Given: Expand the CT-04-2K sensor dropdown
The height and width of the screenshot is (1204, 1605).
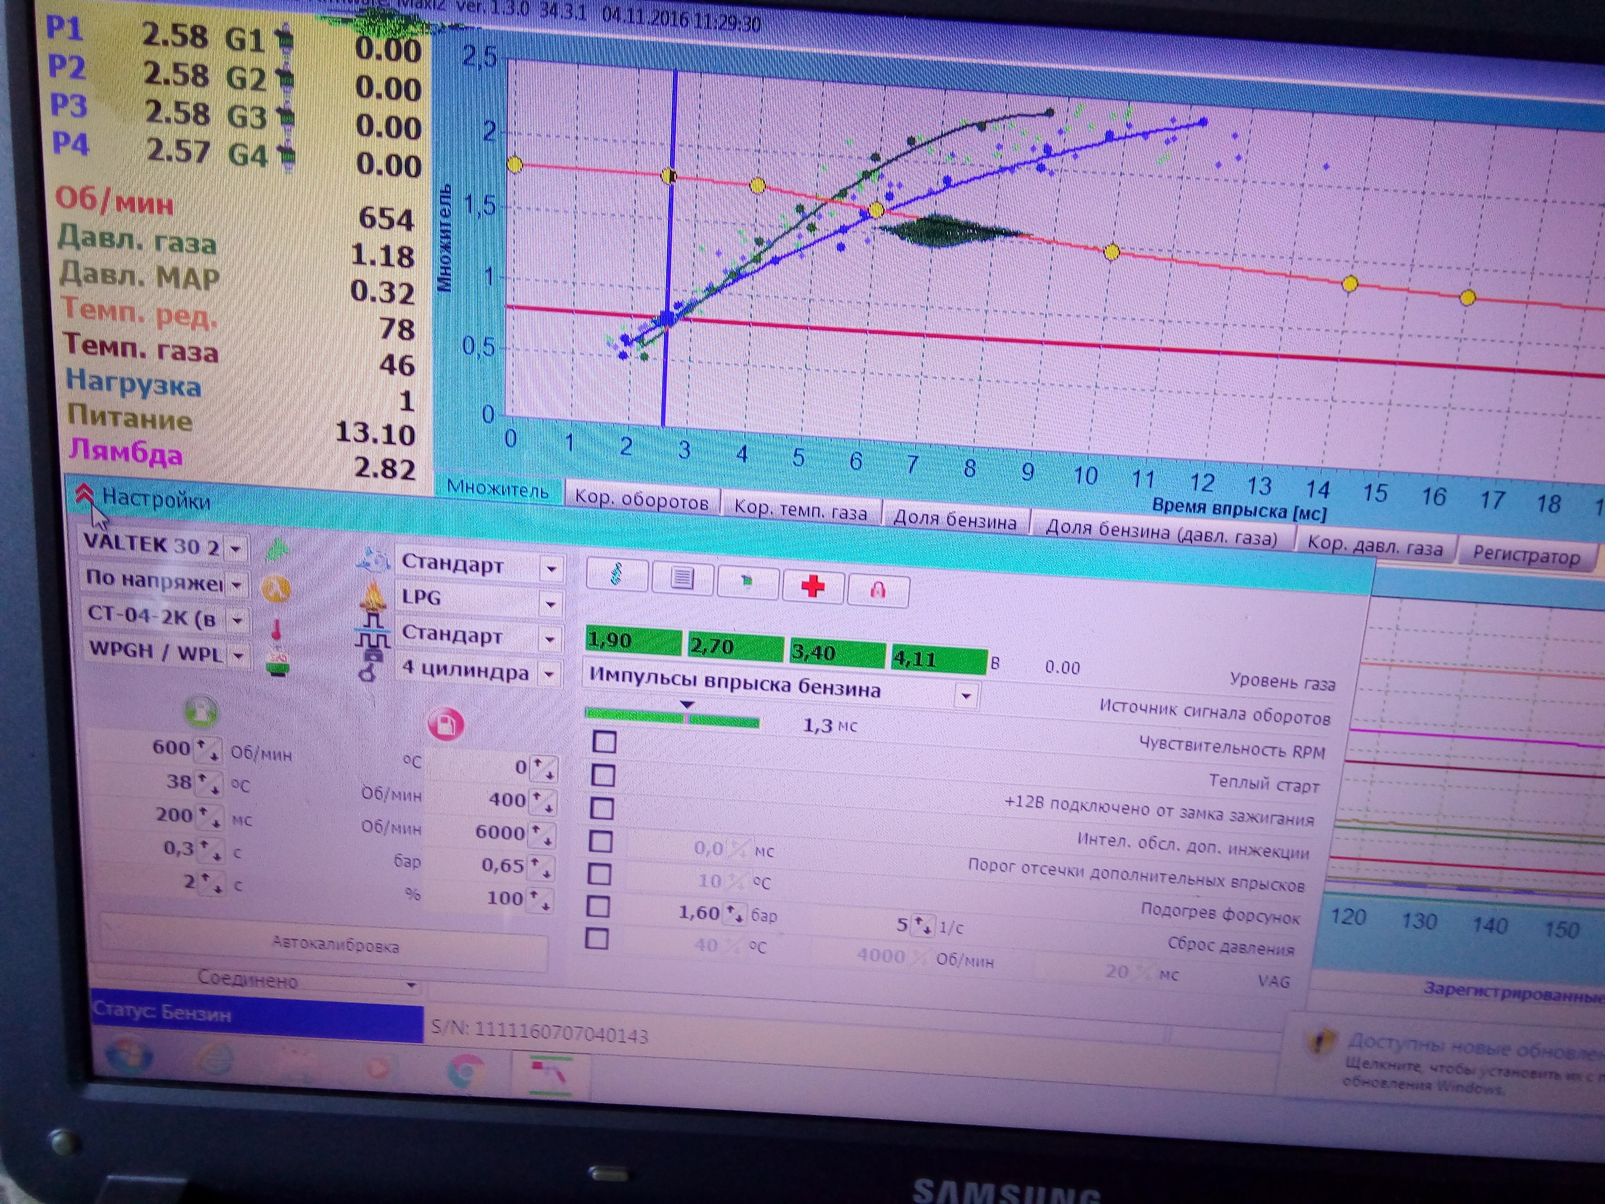Looking at the screenshot, I should (x=238, y=621).
